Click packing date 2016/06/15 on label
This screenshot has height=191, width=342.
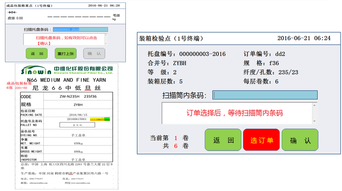78,115
